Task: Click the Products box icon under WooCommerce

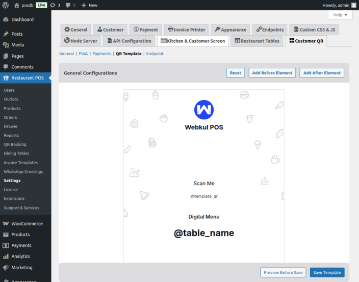Action: tap(6, 235)
